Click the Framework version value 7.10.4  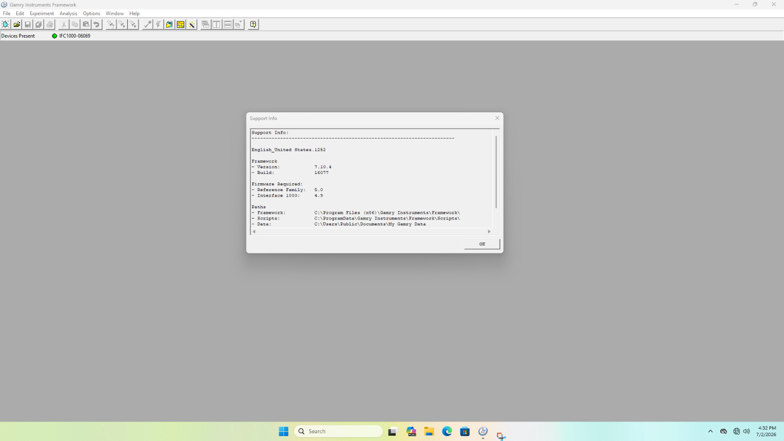pyautogui.click(x=323, y=167)
